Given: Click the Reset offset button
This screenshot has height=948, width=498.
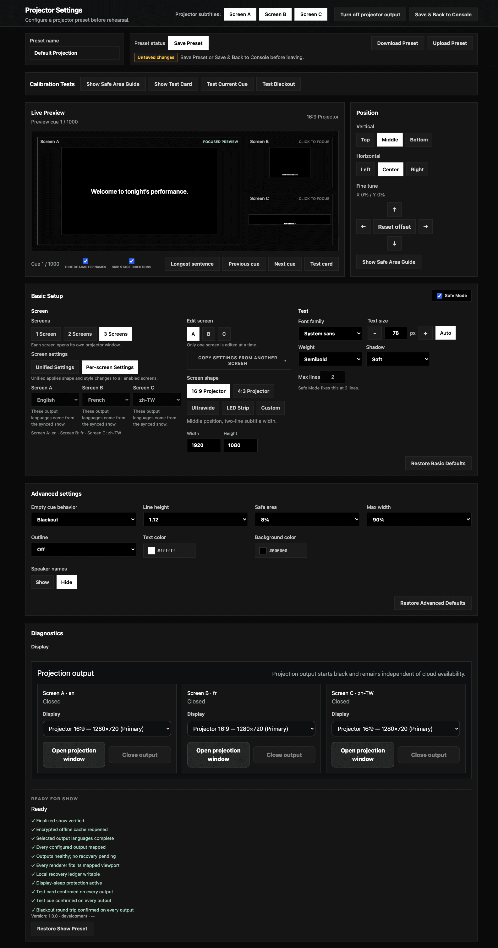Looking at the screenshot, I should coord(394,227).
